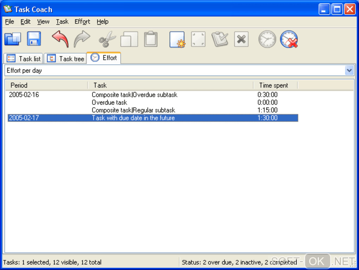Sort by the Period column header
This screenshot has height=270, width=359.
click(x=46, y=85)
